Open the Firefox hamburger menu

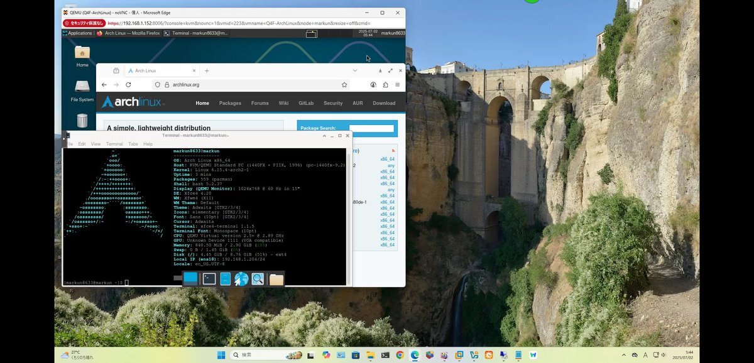(397, 85)
